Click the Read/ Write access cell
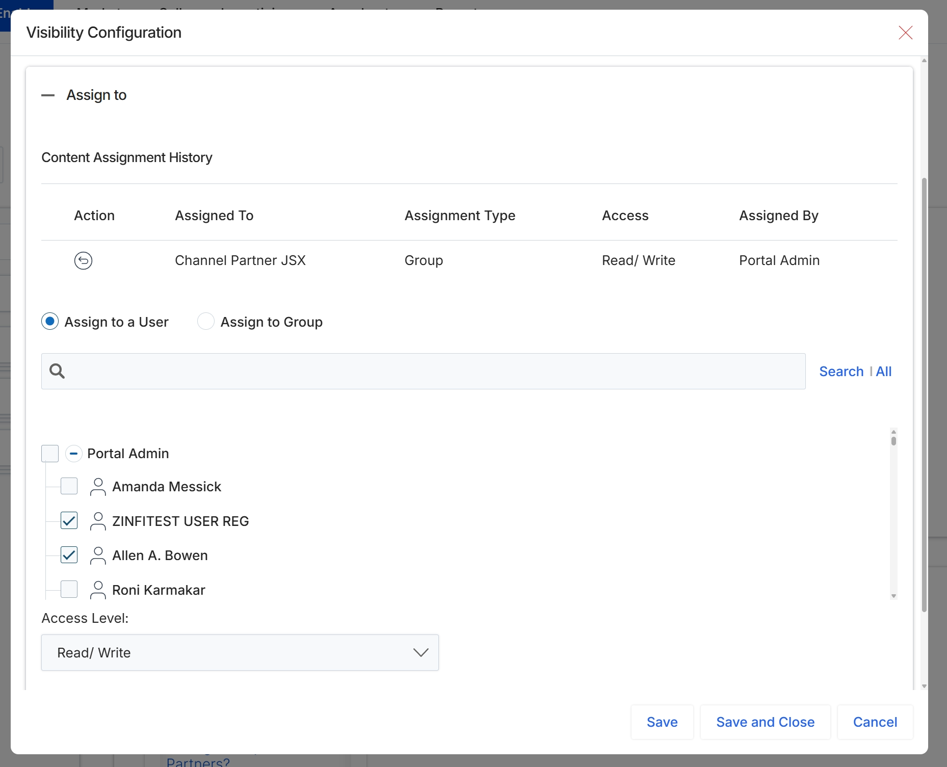 point(639,260)
